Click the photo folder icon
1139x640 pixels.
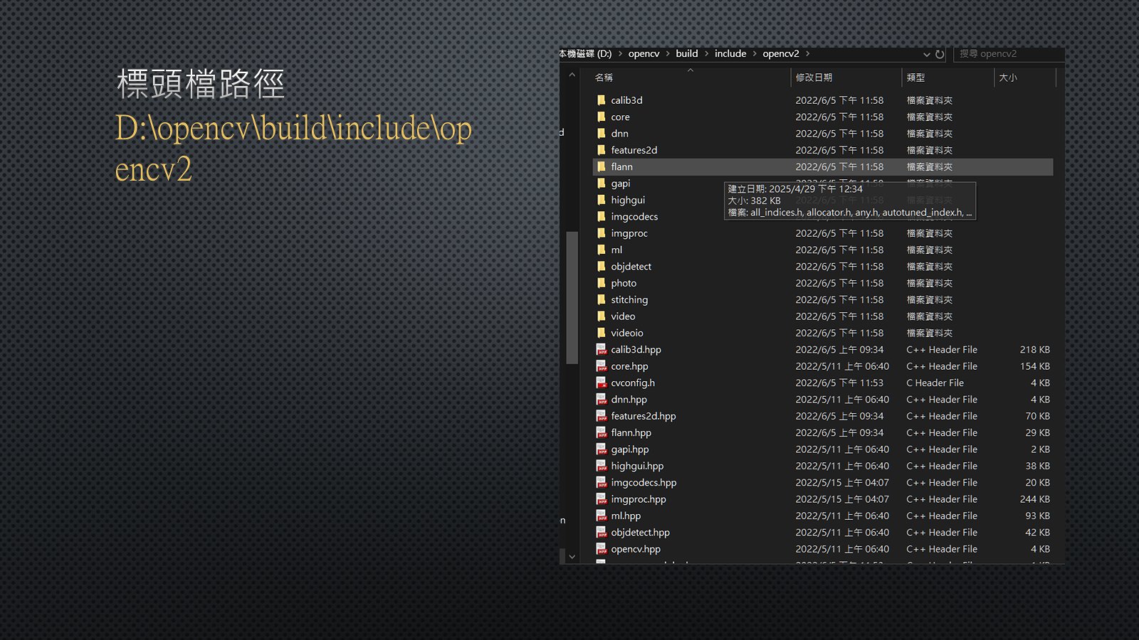(x=602, y=283)
